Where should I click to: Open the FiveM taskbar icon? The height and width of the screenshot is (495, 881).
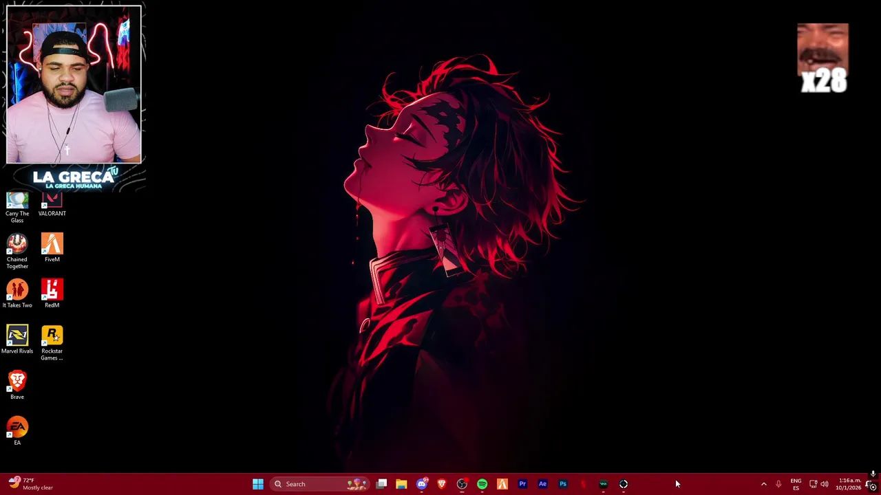click(502, 484)
